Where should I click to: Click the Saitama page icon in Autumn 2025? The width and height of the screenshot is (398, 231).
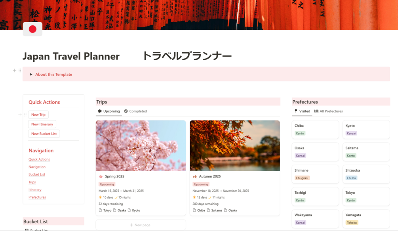208,210
